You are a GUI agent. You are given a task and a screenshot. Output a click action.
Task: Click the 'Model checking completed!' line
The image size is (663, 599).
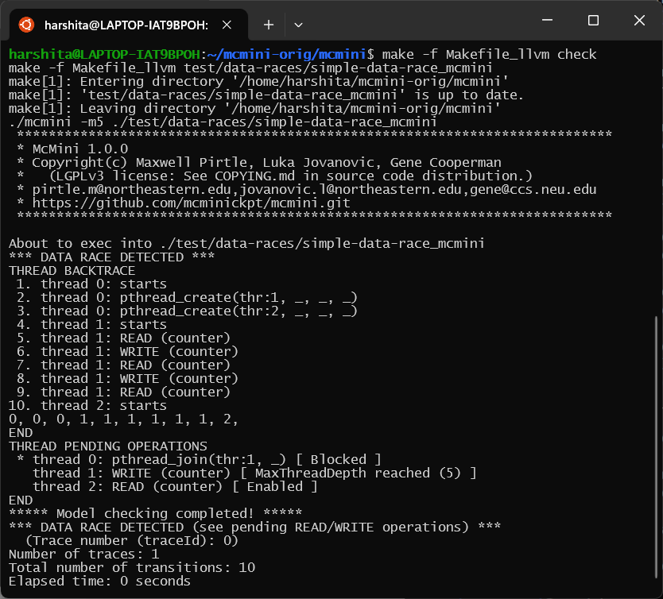click(x=155, y=514)
